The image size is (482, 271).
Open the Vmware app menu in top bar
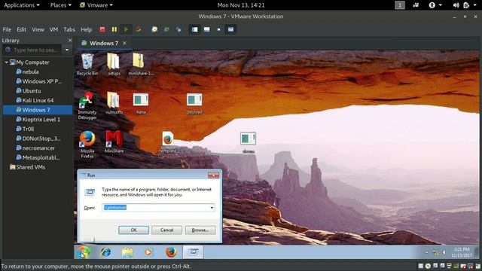(x=96, y=5)
